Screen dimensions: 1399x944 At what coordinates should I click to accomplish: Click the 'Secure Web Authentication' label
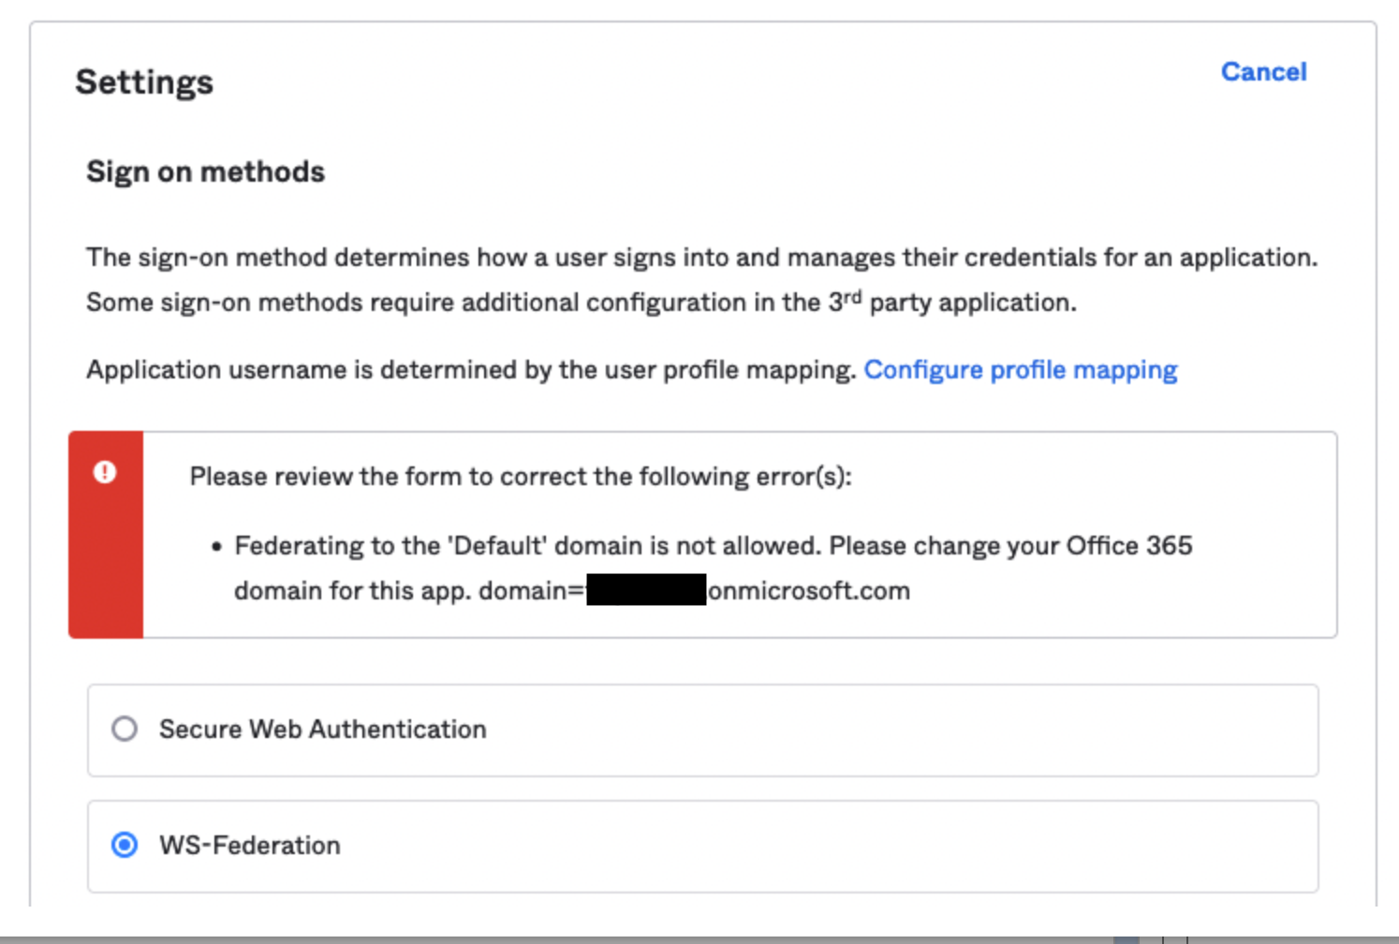pos(323,730)
